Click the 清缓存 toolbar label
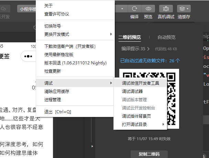Image resolution: width=209 pixels, height=158 pixels. pyautogui.click(x=184, y=17)
